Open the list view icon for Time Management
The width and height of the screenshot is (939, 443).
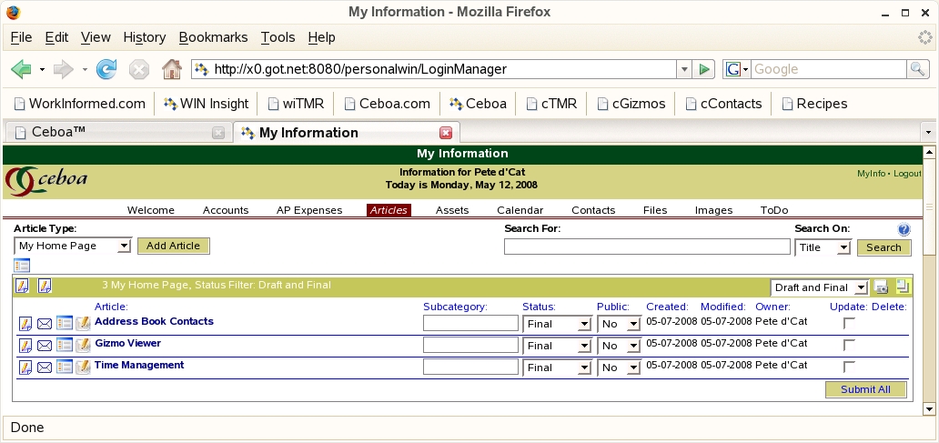[64, 367]
